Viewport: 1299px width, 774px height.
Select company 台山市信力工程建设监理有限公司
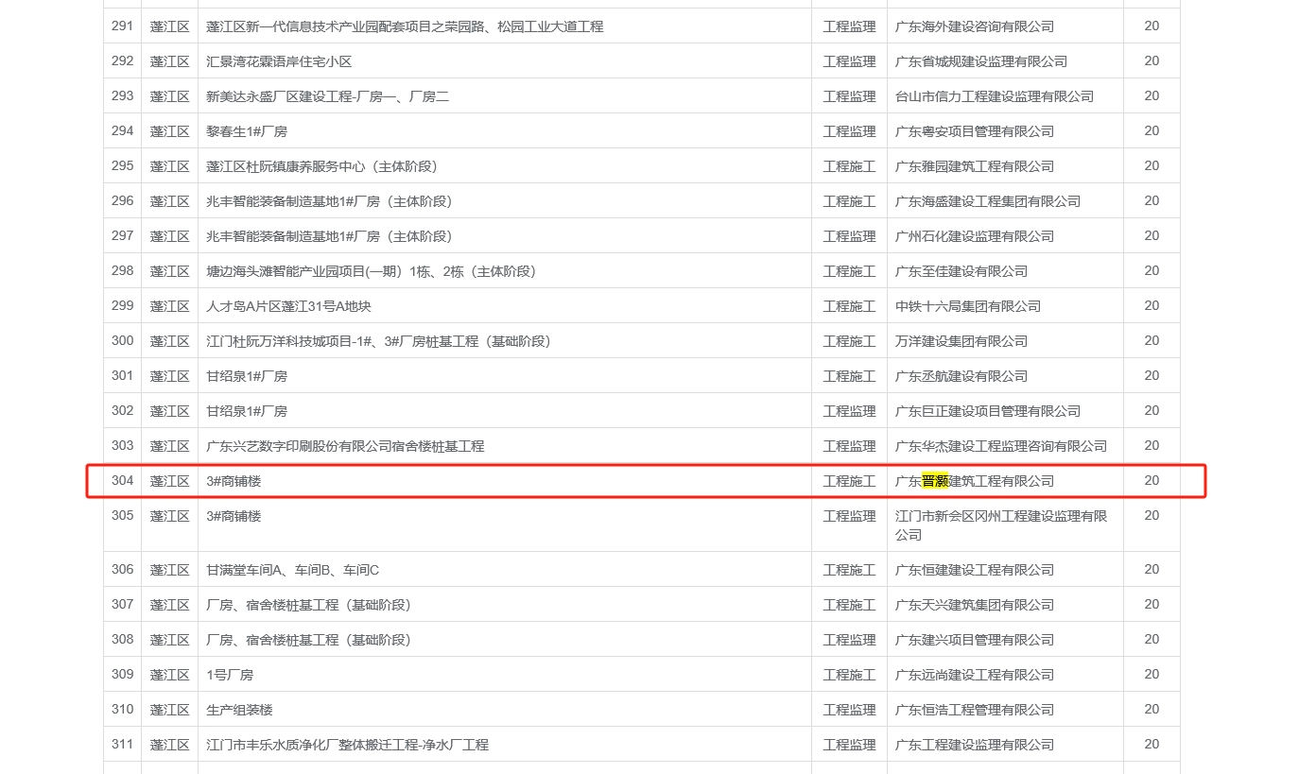pos(995,96)
